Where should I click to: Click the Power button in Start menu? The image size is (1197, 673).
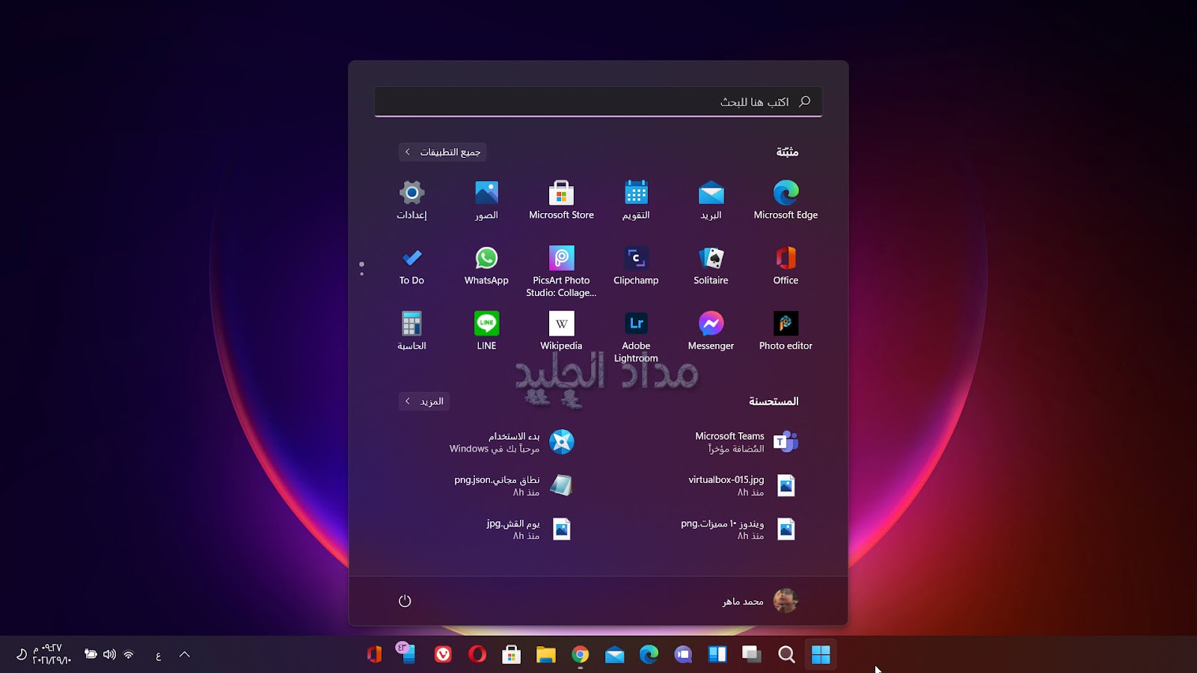[x=405, y=600]
